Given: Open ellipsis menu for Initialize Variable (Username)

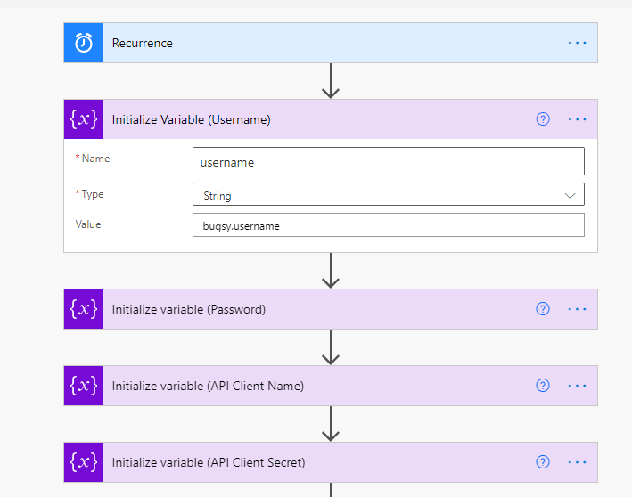Looking at the screenshot, I should [578, 119].
